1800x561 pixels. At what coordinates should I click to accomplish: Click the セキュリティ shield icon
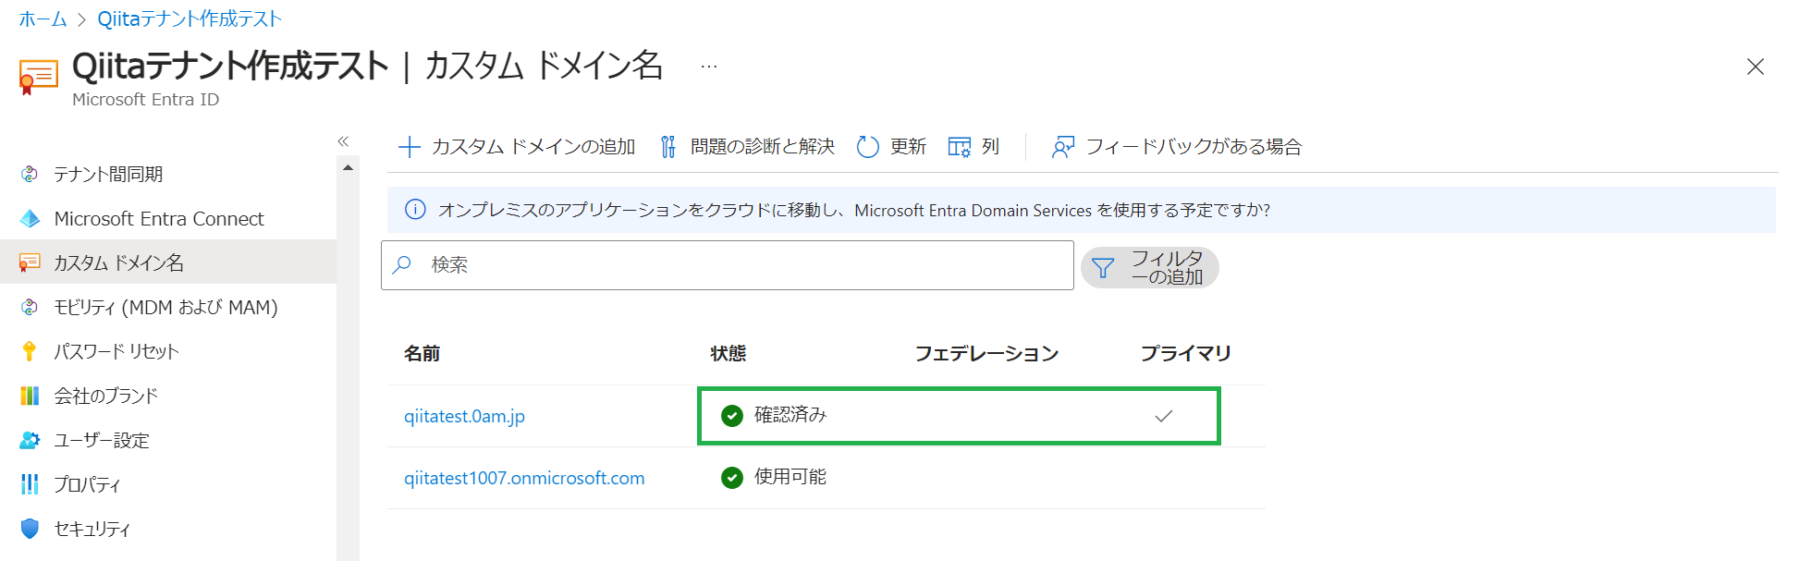coord(30,529)
